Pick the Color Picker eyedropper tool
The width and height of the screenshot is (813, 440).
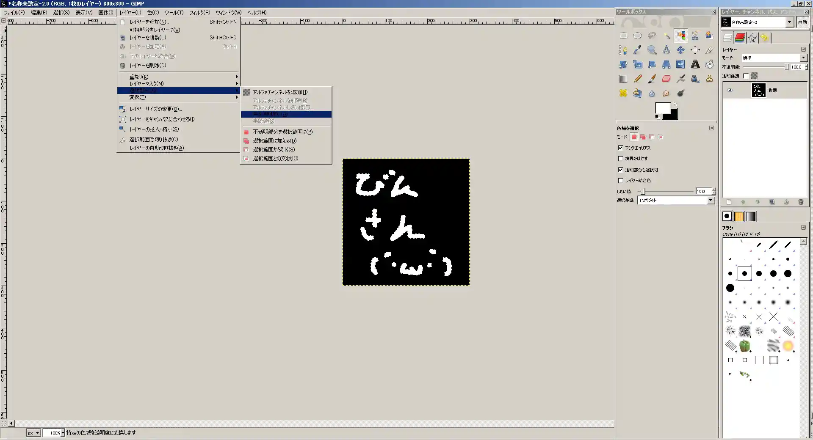click(x=637, y=50)
